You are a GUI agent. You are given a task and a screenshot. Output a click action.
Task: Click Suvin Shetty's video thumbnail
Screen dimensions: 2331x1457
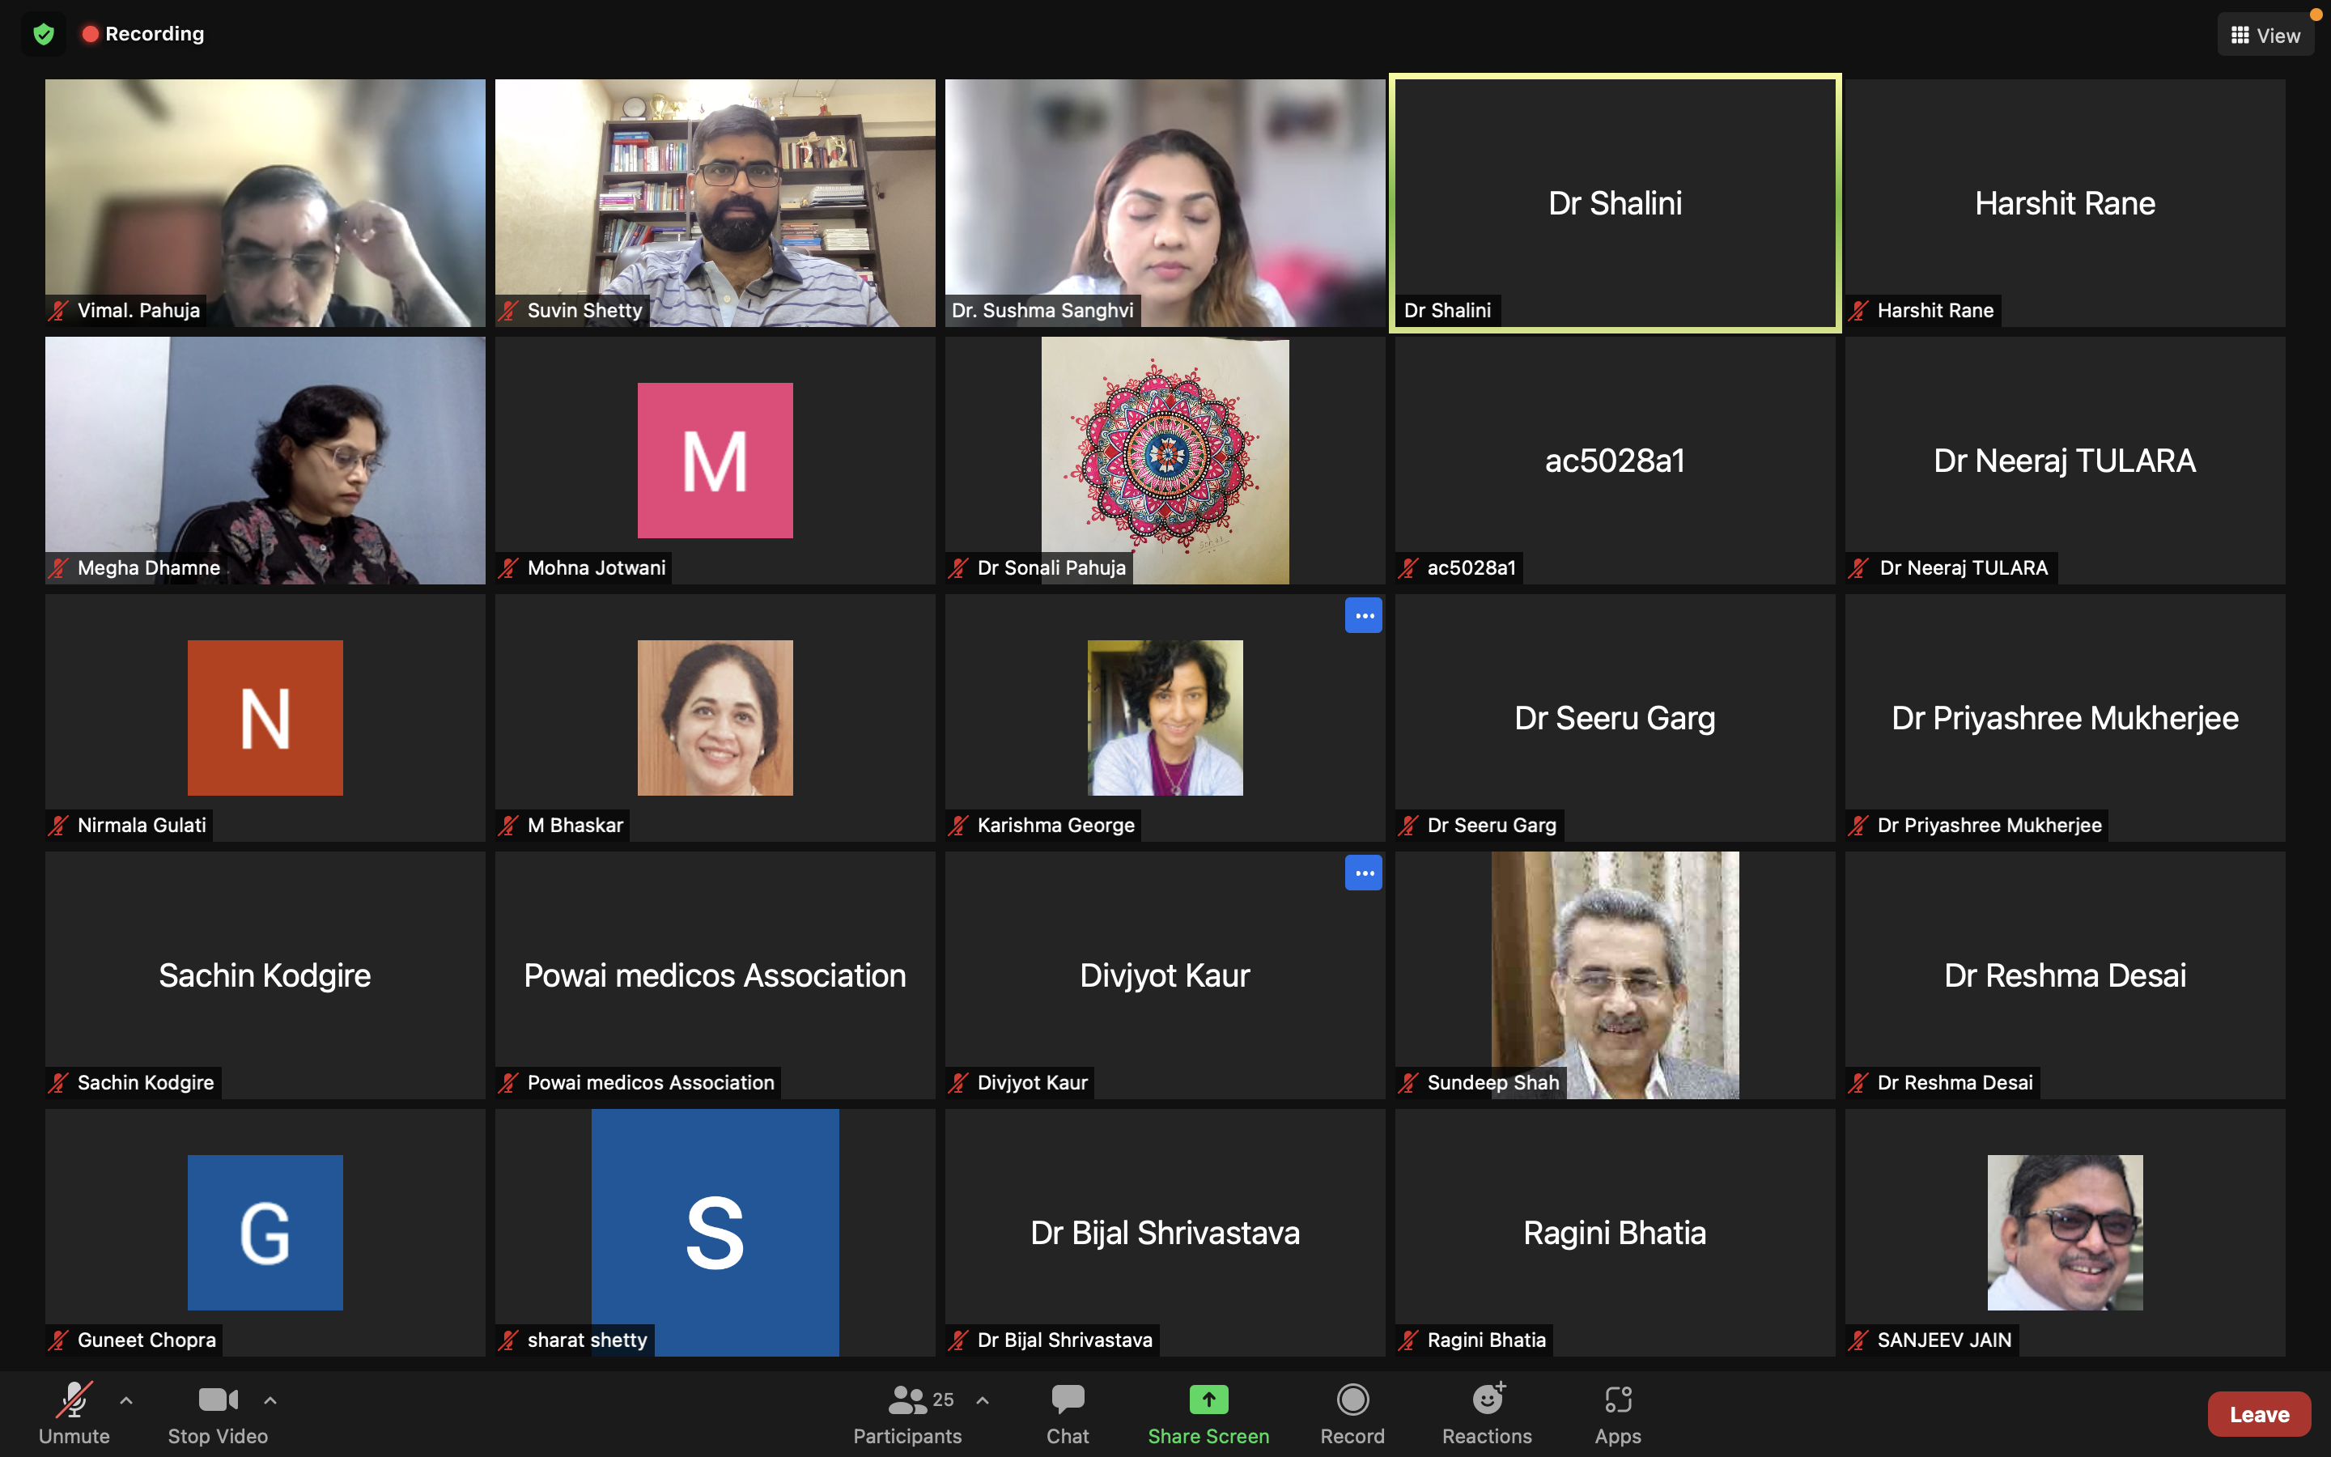coord(715,203)
